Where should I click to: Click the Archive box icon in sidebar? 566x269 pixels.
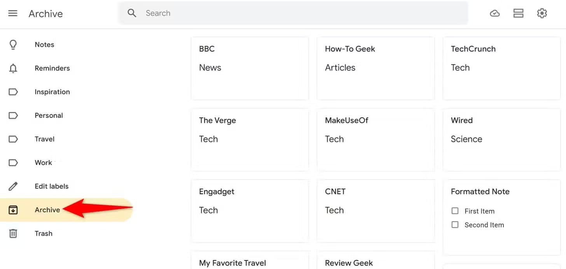pos(13,210)
